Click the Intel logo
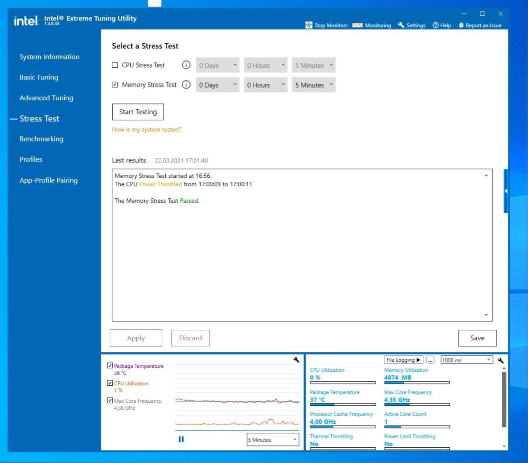Image resolution: width=528 pixels, height=463 pixels. (26, 21)
